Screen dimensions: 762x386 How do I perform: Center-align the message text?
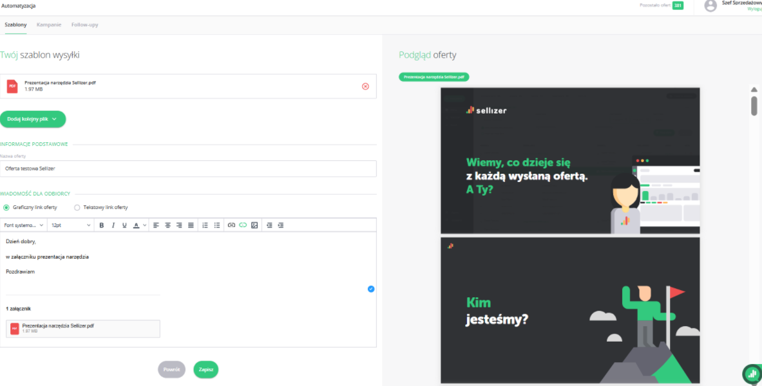167,225
